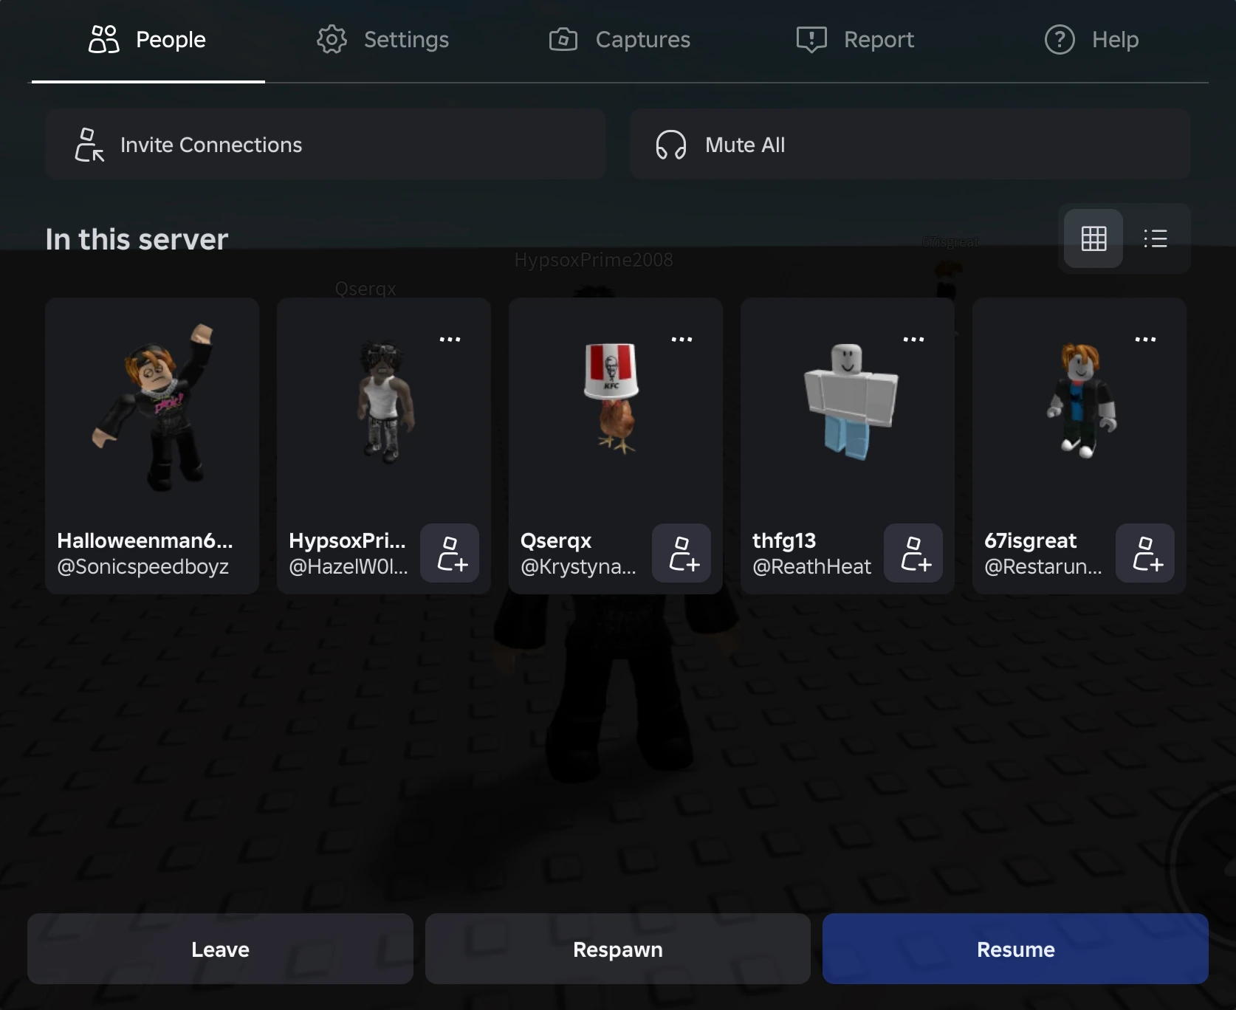Click the Settings gear icon

point(332,39)
